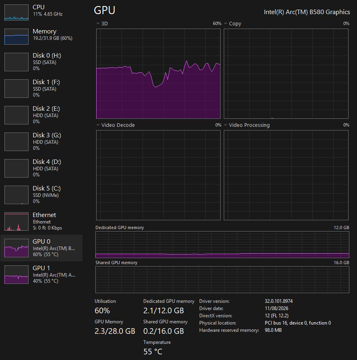This screenshot has width=357, height=360.
Task: Click the driver version 32.0.101.8974
Action: pos(279,301)
